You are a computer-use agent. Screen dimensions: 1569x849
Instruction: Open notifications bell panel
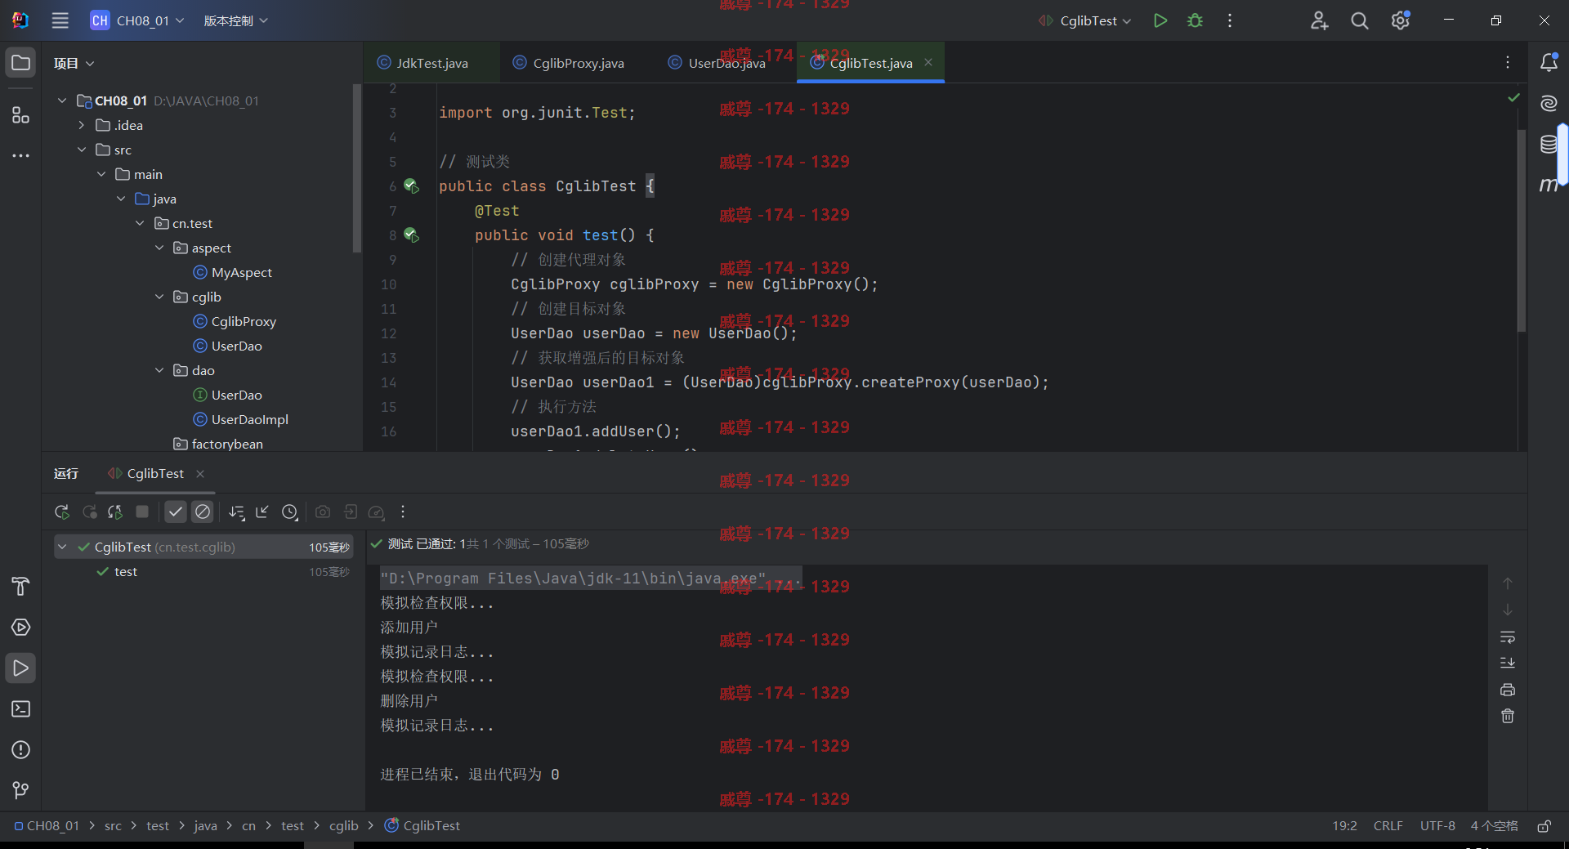pos(1549,62)
